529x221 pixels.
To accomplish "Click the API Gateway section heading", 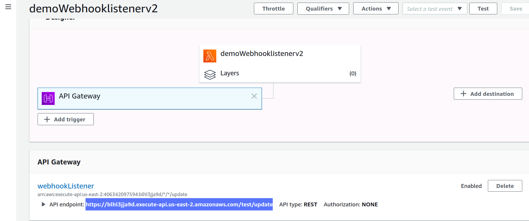I will click(x=59, y=162).
